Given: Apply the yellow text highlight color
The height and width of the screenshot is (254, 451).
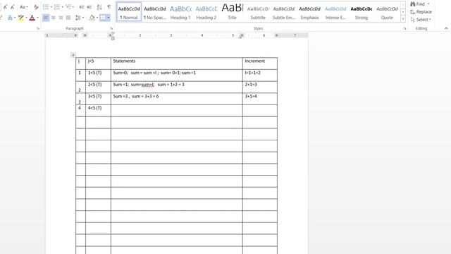Looking at the screenshot, I should [x=20, y=18].
